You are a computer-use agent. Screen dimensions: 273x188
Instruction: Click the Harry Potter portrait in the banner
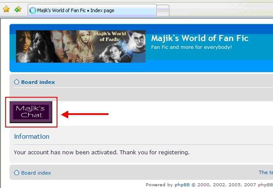(x=138, y=42)
